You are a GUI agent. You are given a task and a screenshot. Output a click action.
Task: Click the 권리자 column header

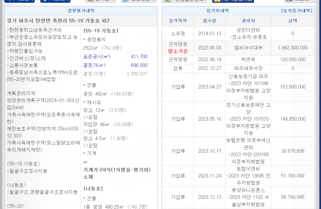coord(248,20)
